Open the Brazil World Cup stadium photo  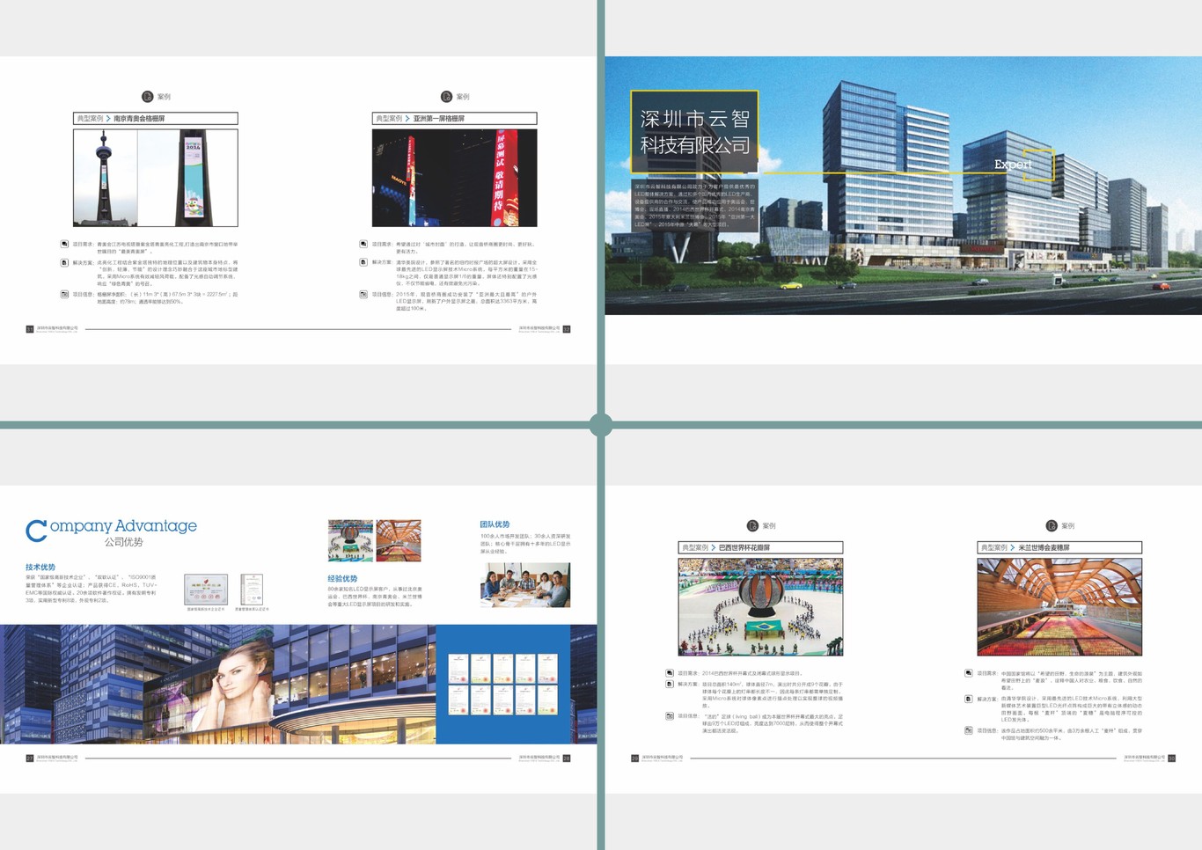click(x=760, y=607)
